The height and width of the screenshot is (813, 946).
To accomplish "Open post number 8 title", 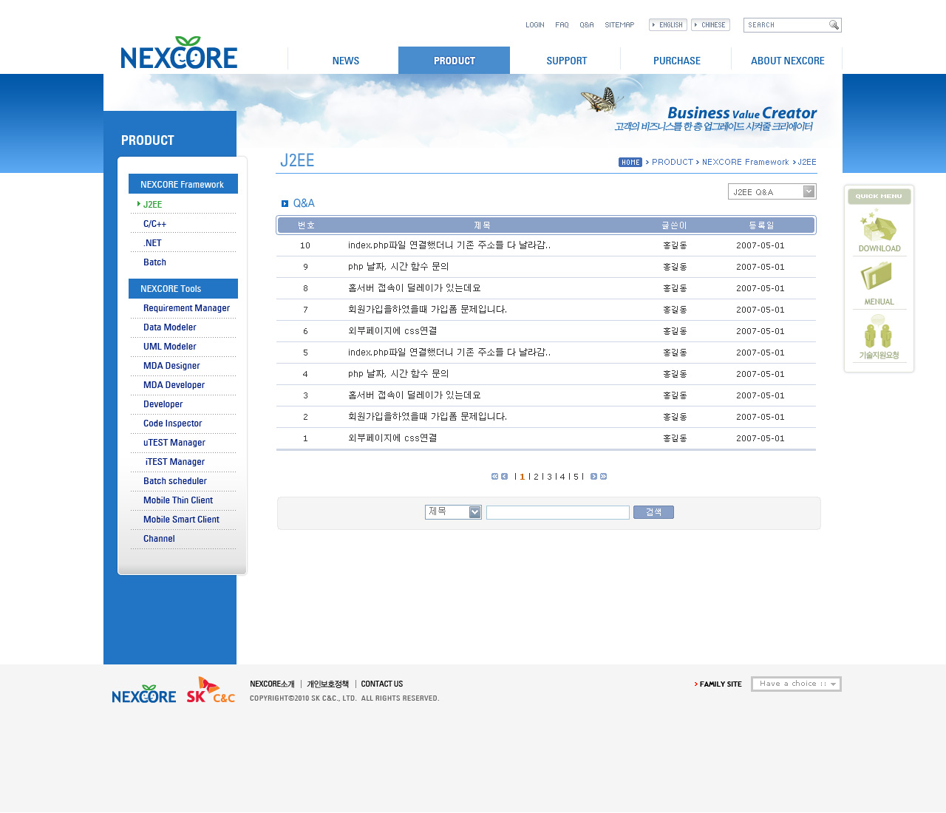I will click(x=415, y=288).
